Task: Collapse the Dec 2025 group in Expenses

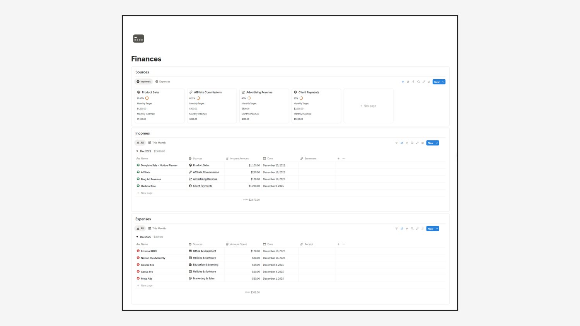Action: tap(137, 237)
